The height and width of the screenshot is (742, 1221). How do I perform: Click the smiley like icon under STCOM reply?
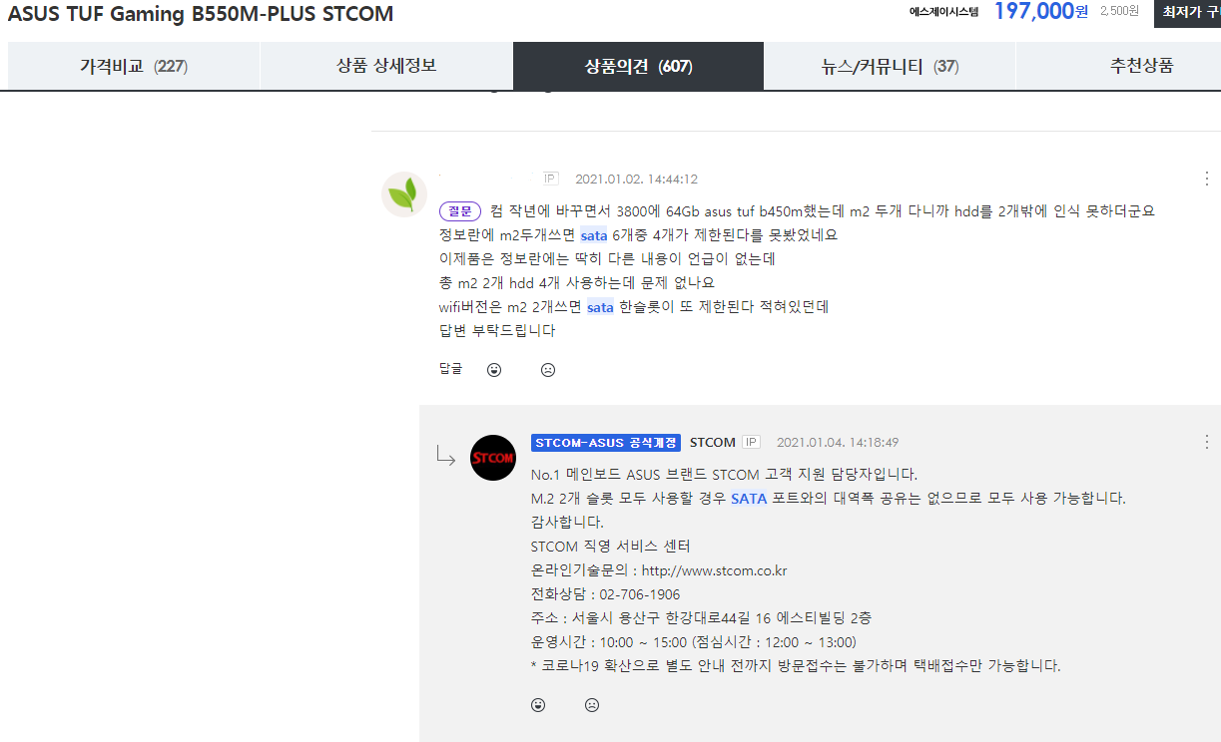point(538,705)
